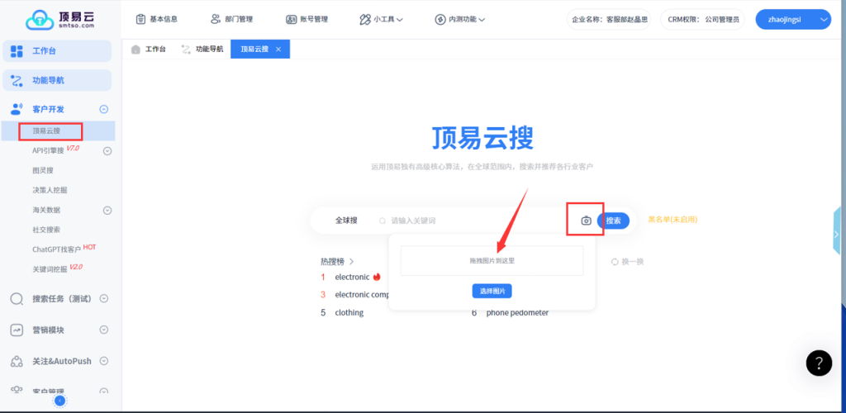Expand the 海关数据 submenu

click(107, 210)
